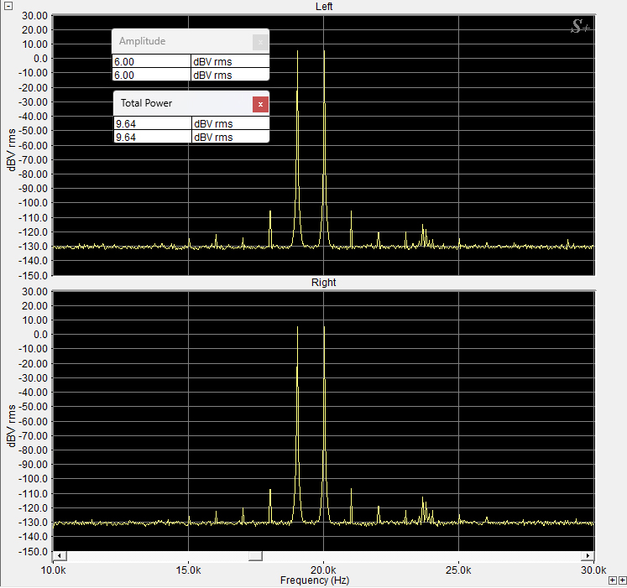Collapse the graph with the minus box icon
Viewport: 627px width, 588px height.
coord(8,6)
